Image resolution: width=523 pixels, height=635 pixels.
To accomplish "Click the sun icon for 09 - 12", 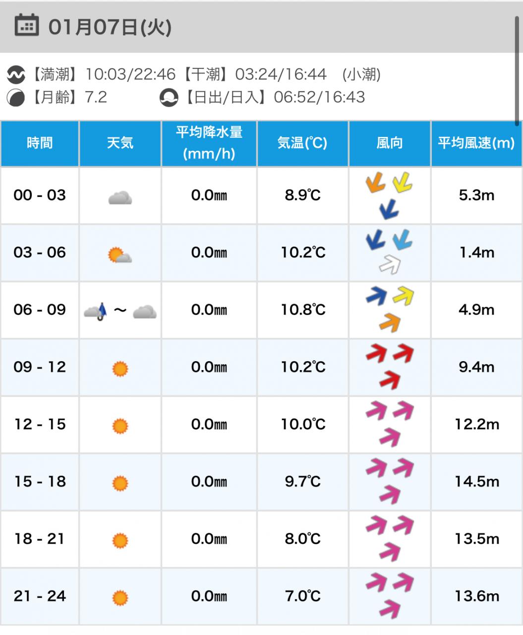I will click(x=120, y=369).
